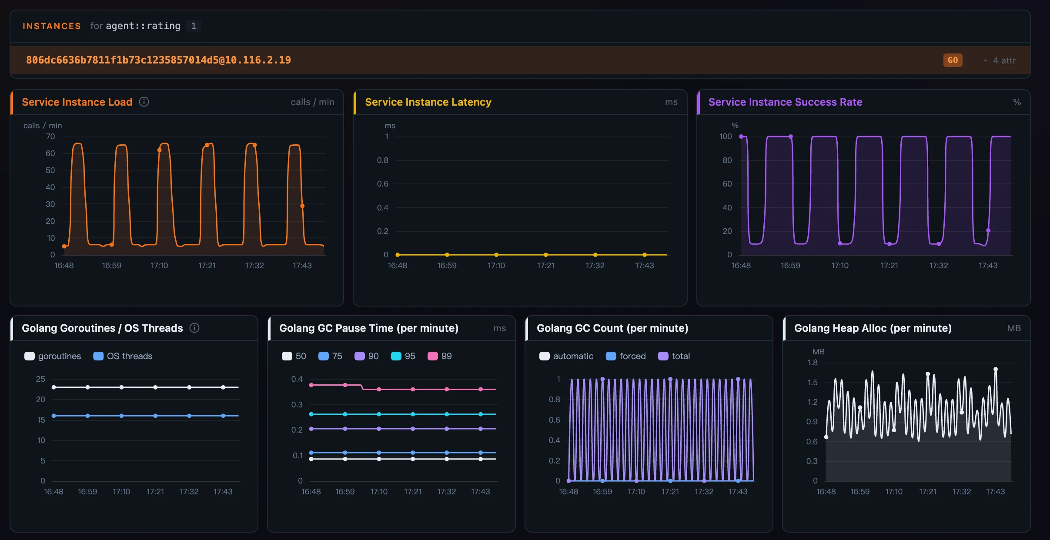Toggle the automatic GC legend entry
The height and width of the screenshot is (540, 1050).
(x=566, y=356)
